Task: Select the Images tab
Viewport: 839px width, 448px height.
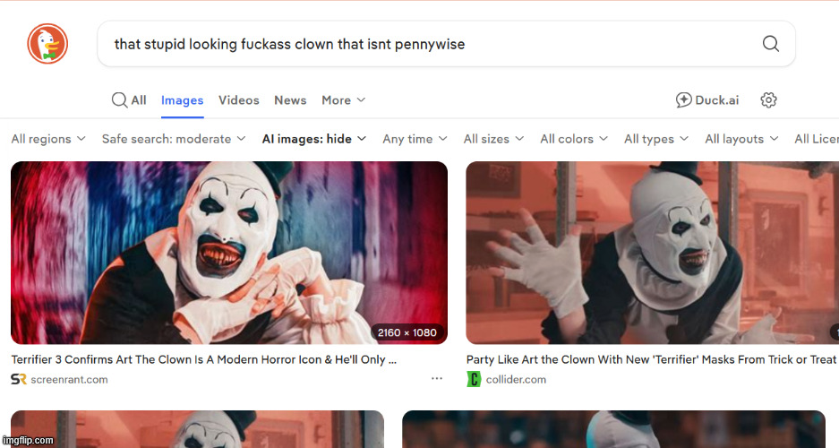Action: coord(183,100)
